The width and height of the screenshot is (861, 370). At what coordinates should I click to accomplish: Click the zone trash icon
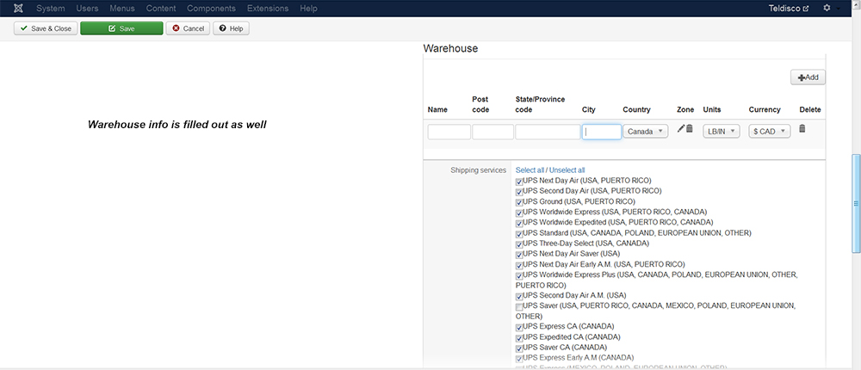pyautogui.click(x=690, y=128)
